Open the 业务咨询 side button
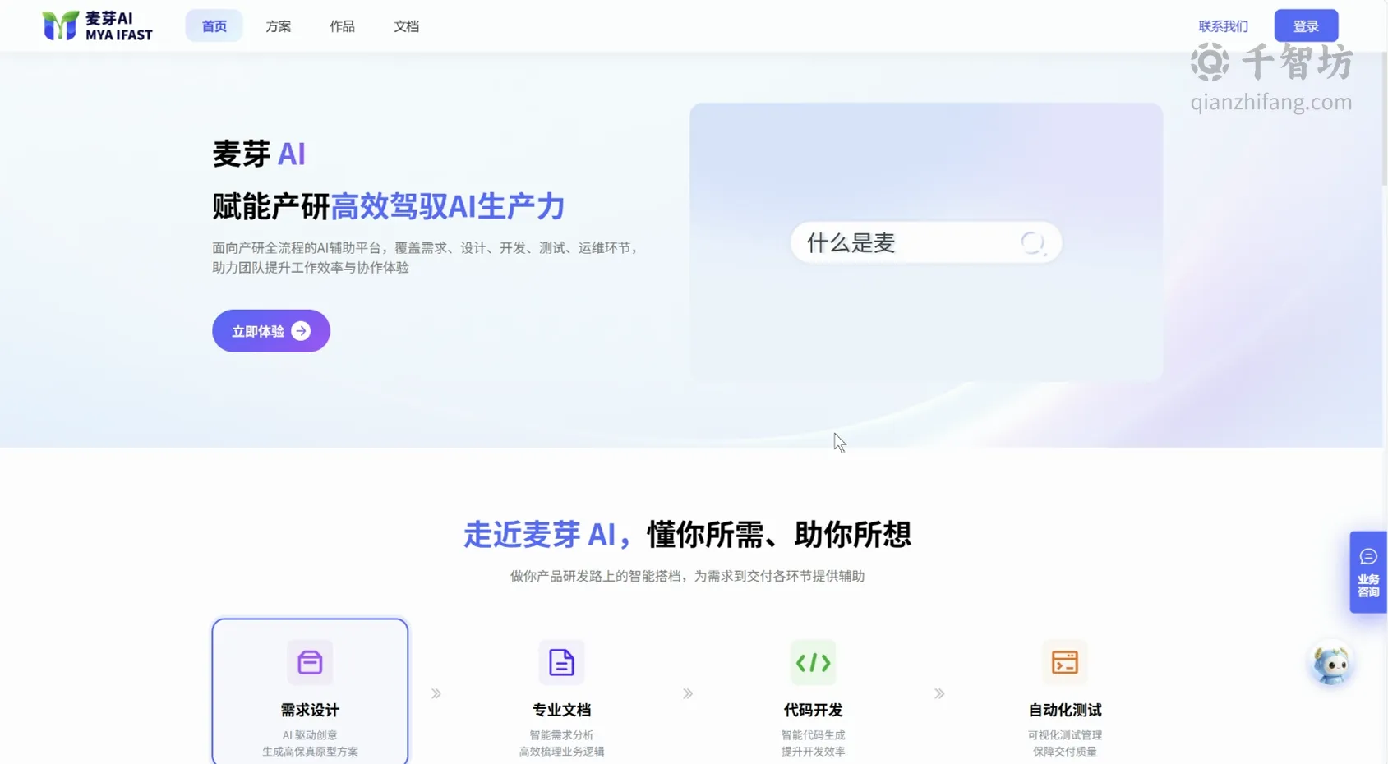The image size is (1388, 764). 1368,572
